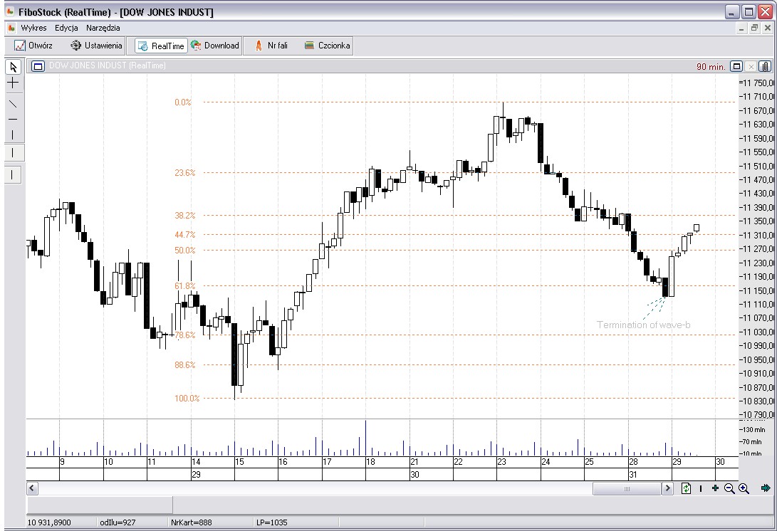Click the Otwórz toolbar button
The width and height of the screenshot is (777, 531).
(33, 46)
